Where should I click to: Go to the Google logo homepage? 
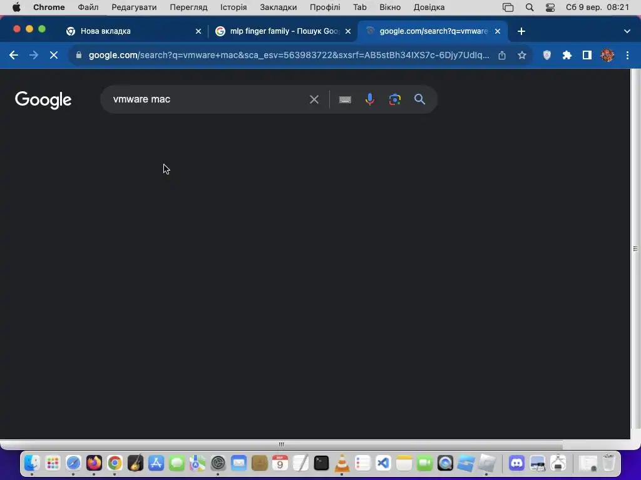point(43,100)
